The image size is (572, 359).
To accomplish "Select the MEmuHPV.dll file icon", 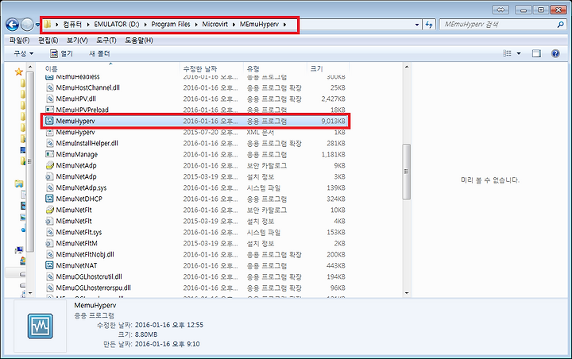I will pyautogui.click(x=49, y=98).
